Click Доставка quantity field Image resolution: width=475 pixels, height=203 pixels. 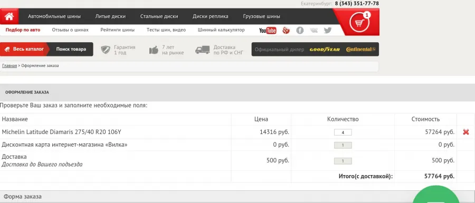343,161
